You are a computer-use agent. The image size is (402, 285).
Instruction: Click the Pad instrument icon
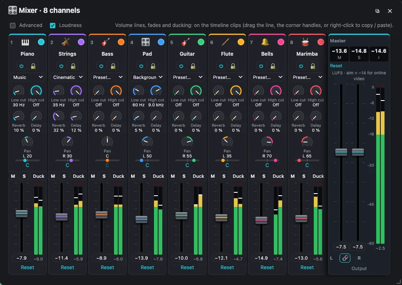click(x=146, y=42)
